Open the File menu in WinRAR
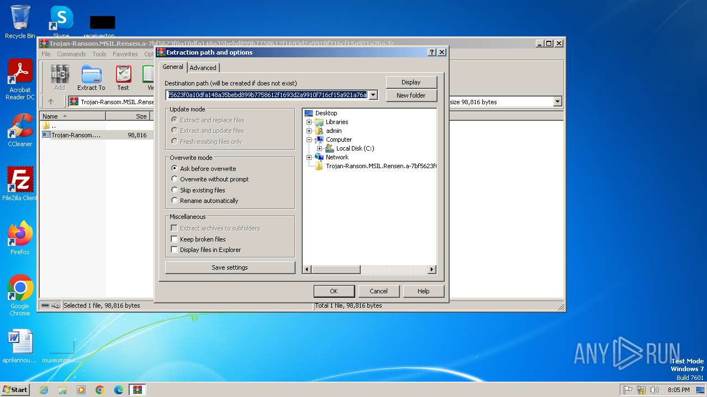 tap(46, 54)
